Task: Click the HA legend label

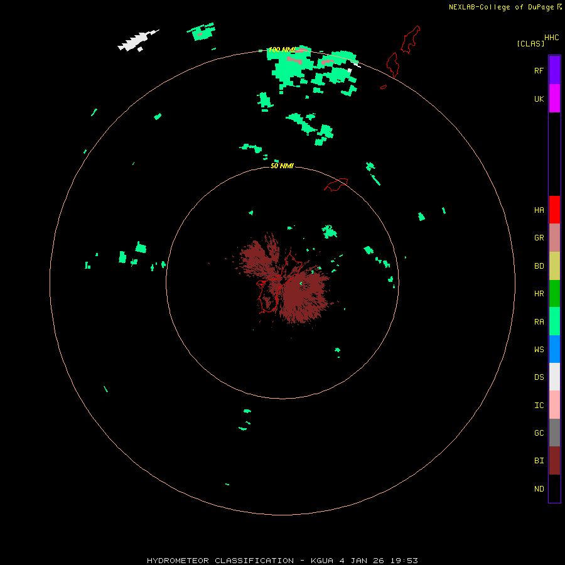Action: 539,210
